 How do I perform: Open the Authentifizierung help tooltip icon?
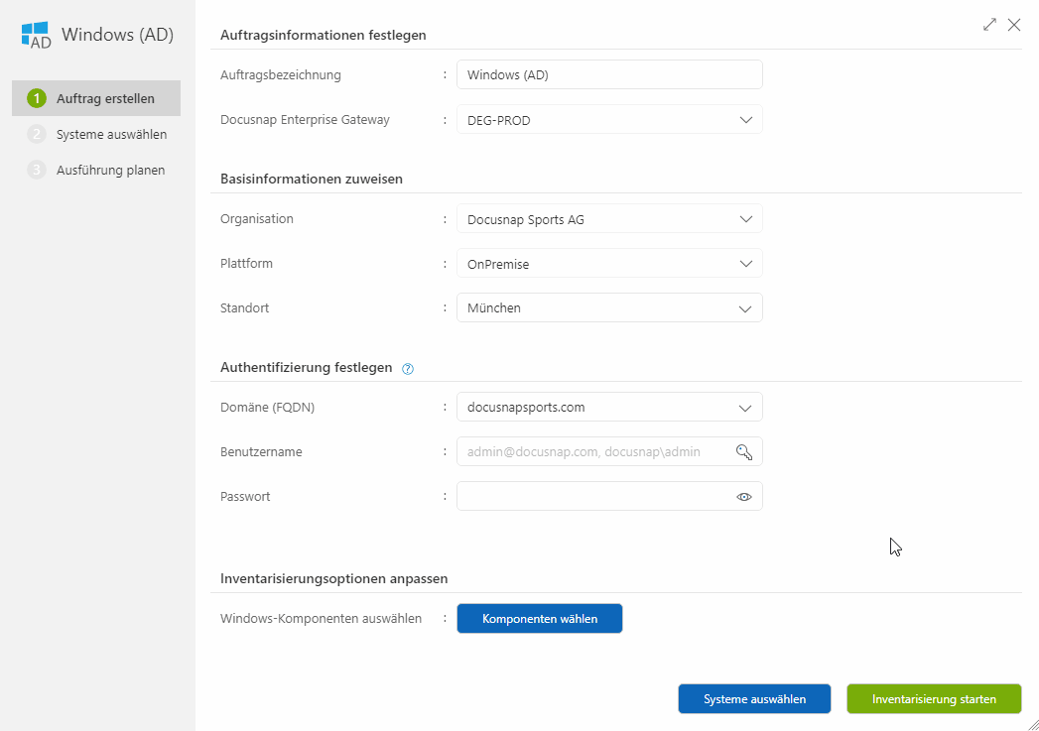pos(407,367)
